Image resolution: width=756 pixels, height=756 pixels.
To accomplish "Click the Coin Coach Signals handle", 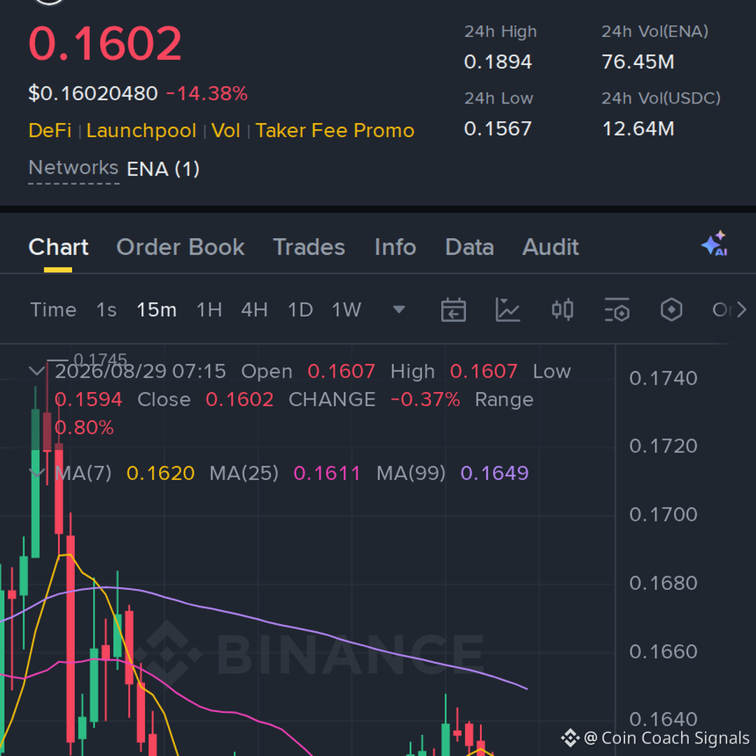I will point(667,738).
